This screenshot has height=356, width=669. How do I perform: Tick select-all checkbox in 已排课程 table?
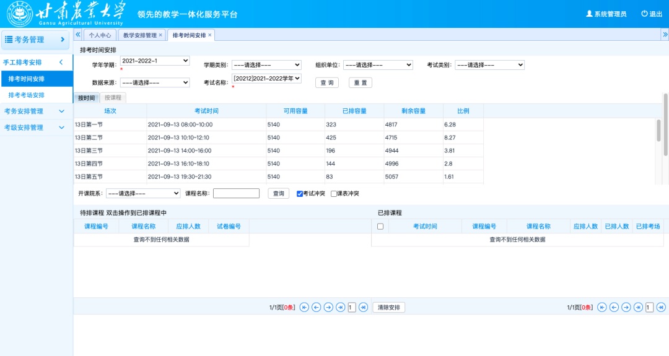[380, 227]
